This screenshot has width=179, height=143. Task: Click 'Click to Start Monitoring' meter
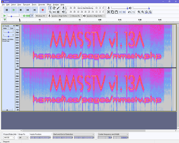[85, 8]
